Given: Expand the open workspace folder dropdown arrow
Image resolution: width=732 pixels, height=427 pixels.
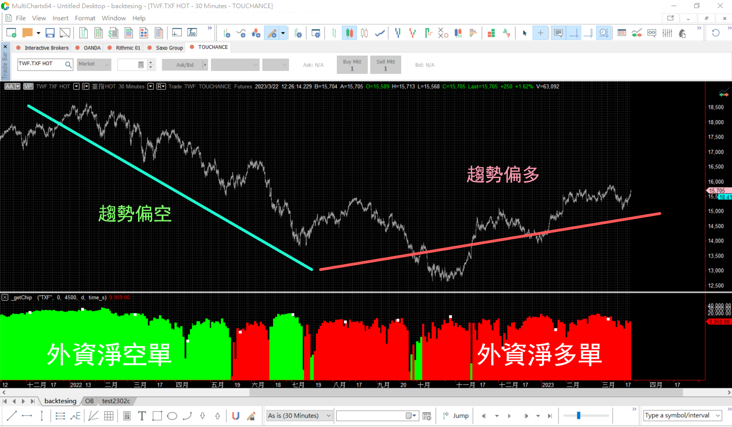Looking at the screenshot, I should pyautogui.click(x=38, y=33).
